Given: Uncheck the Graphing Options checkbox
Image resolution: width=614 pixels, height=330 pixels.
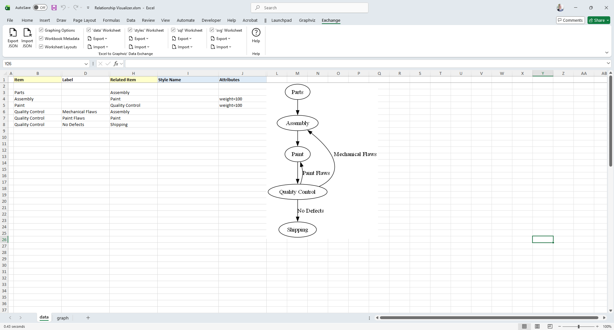Looking at the screenshot, I should [x=41, y=30].
